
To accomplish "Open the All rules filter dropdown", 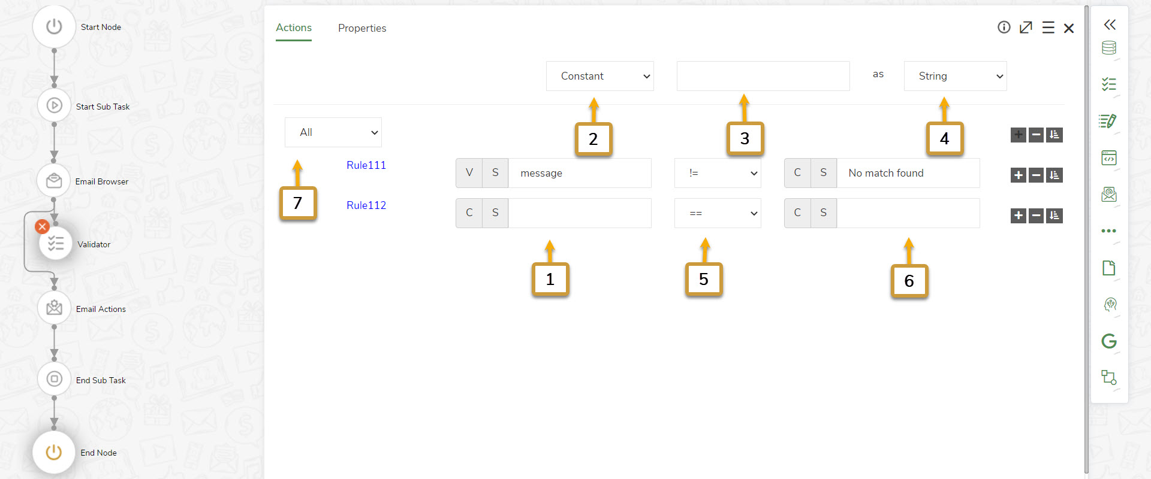I will 333,132.
